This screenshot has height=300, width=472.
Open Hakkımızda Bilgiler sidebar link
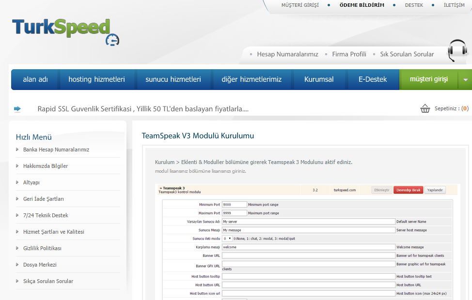46,166
